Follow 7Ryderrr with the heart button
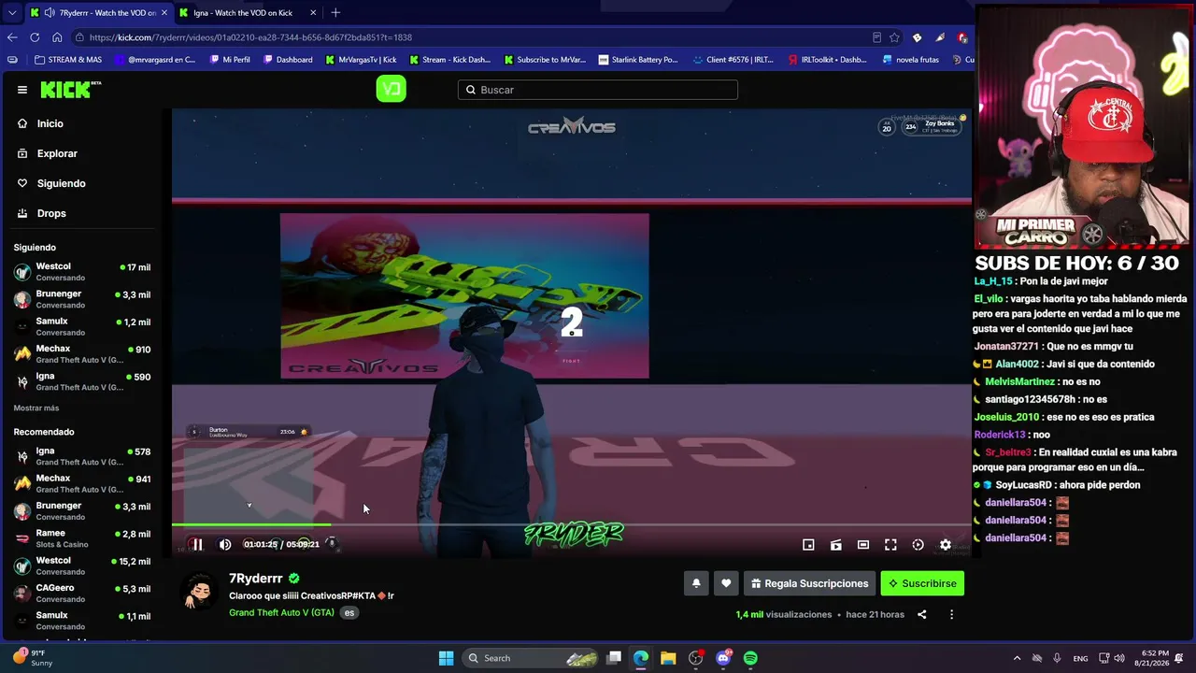 (x=726, y=583)
